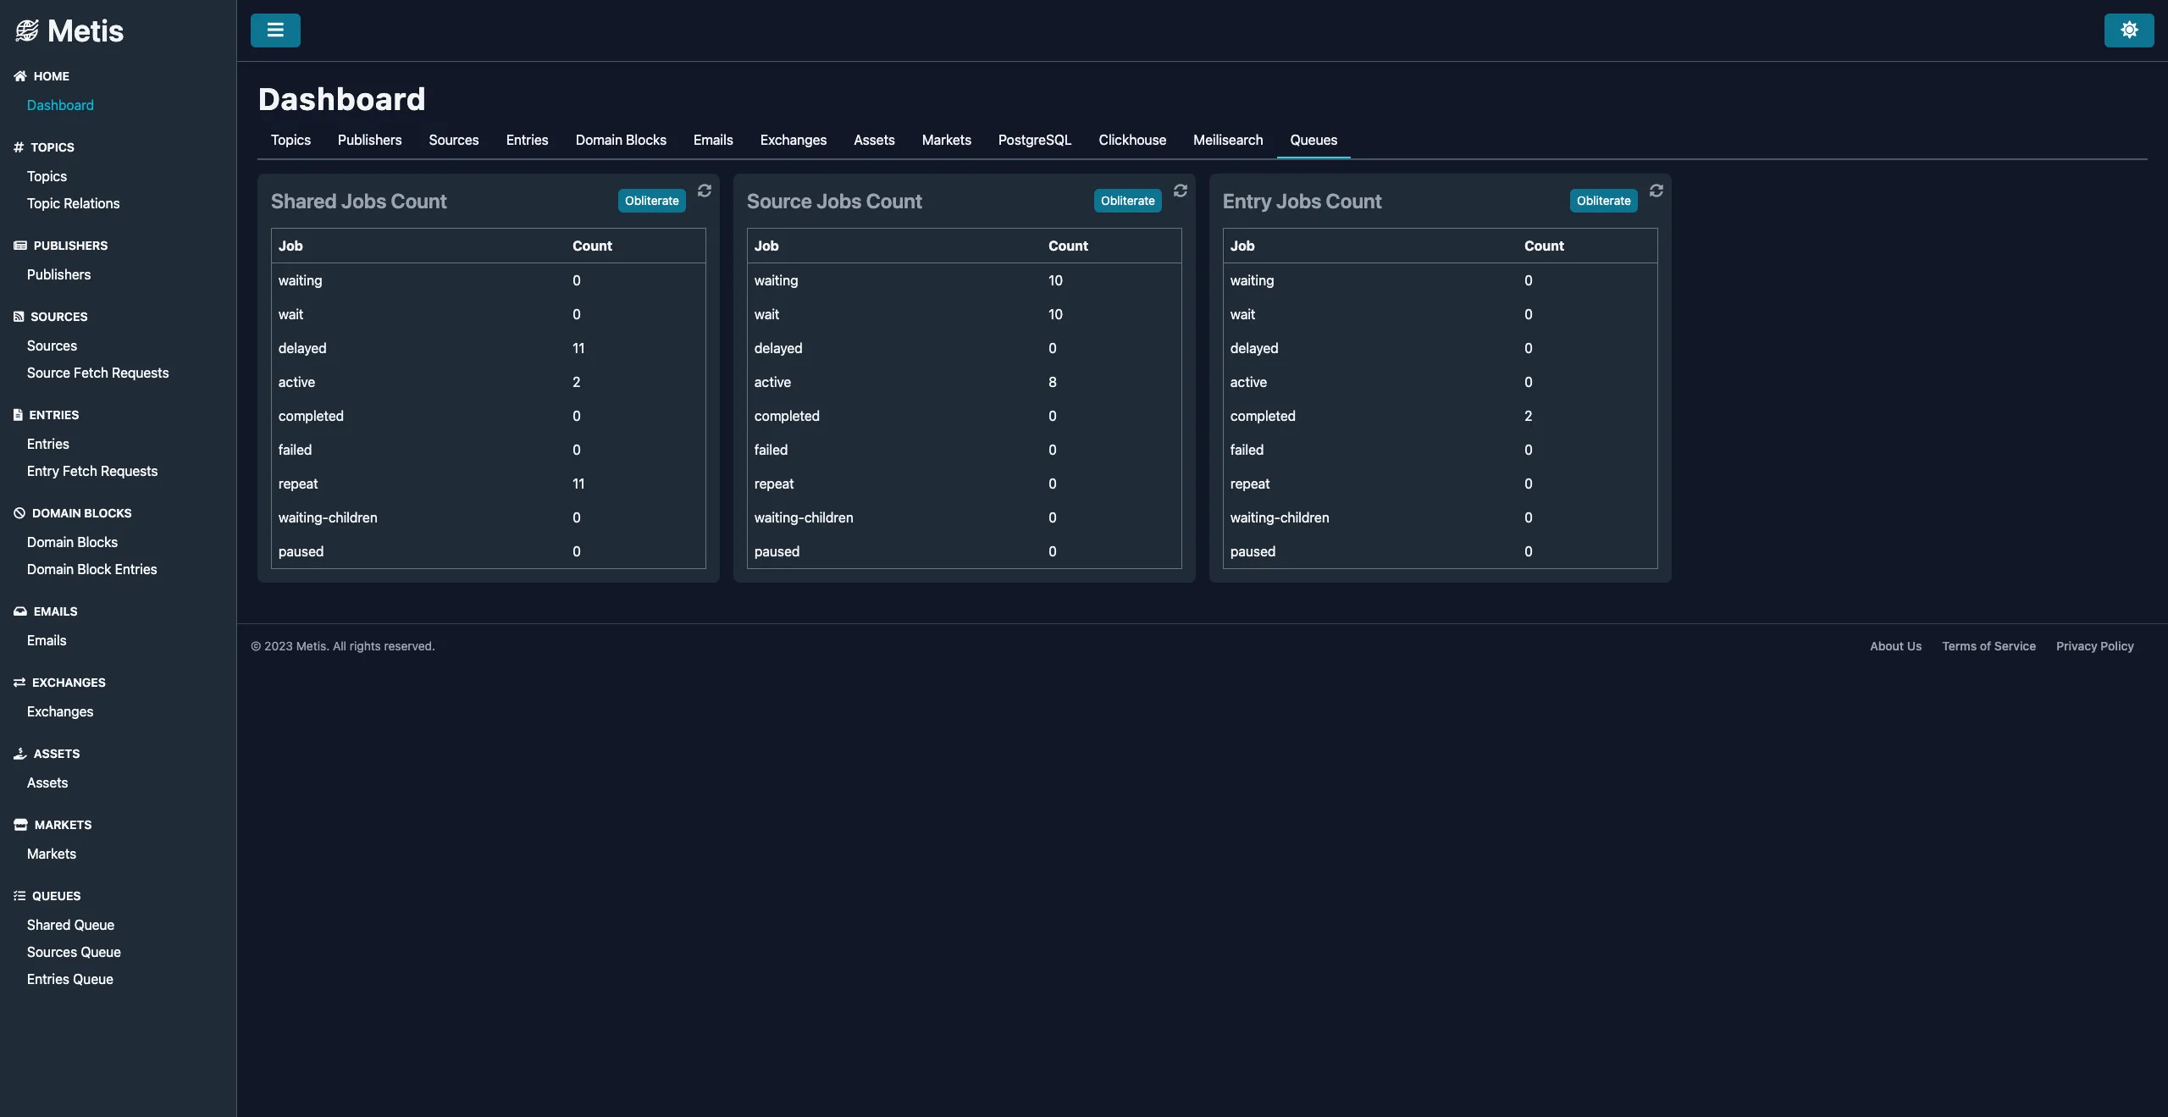
Task: Open the Privacy Policy link
Action: point(2094,645)
